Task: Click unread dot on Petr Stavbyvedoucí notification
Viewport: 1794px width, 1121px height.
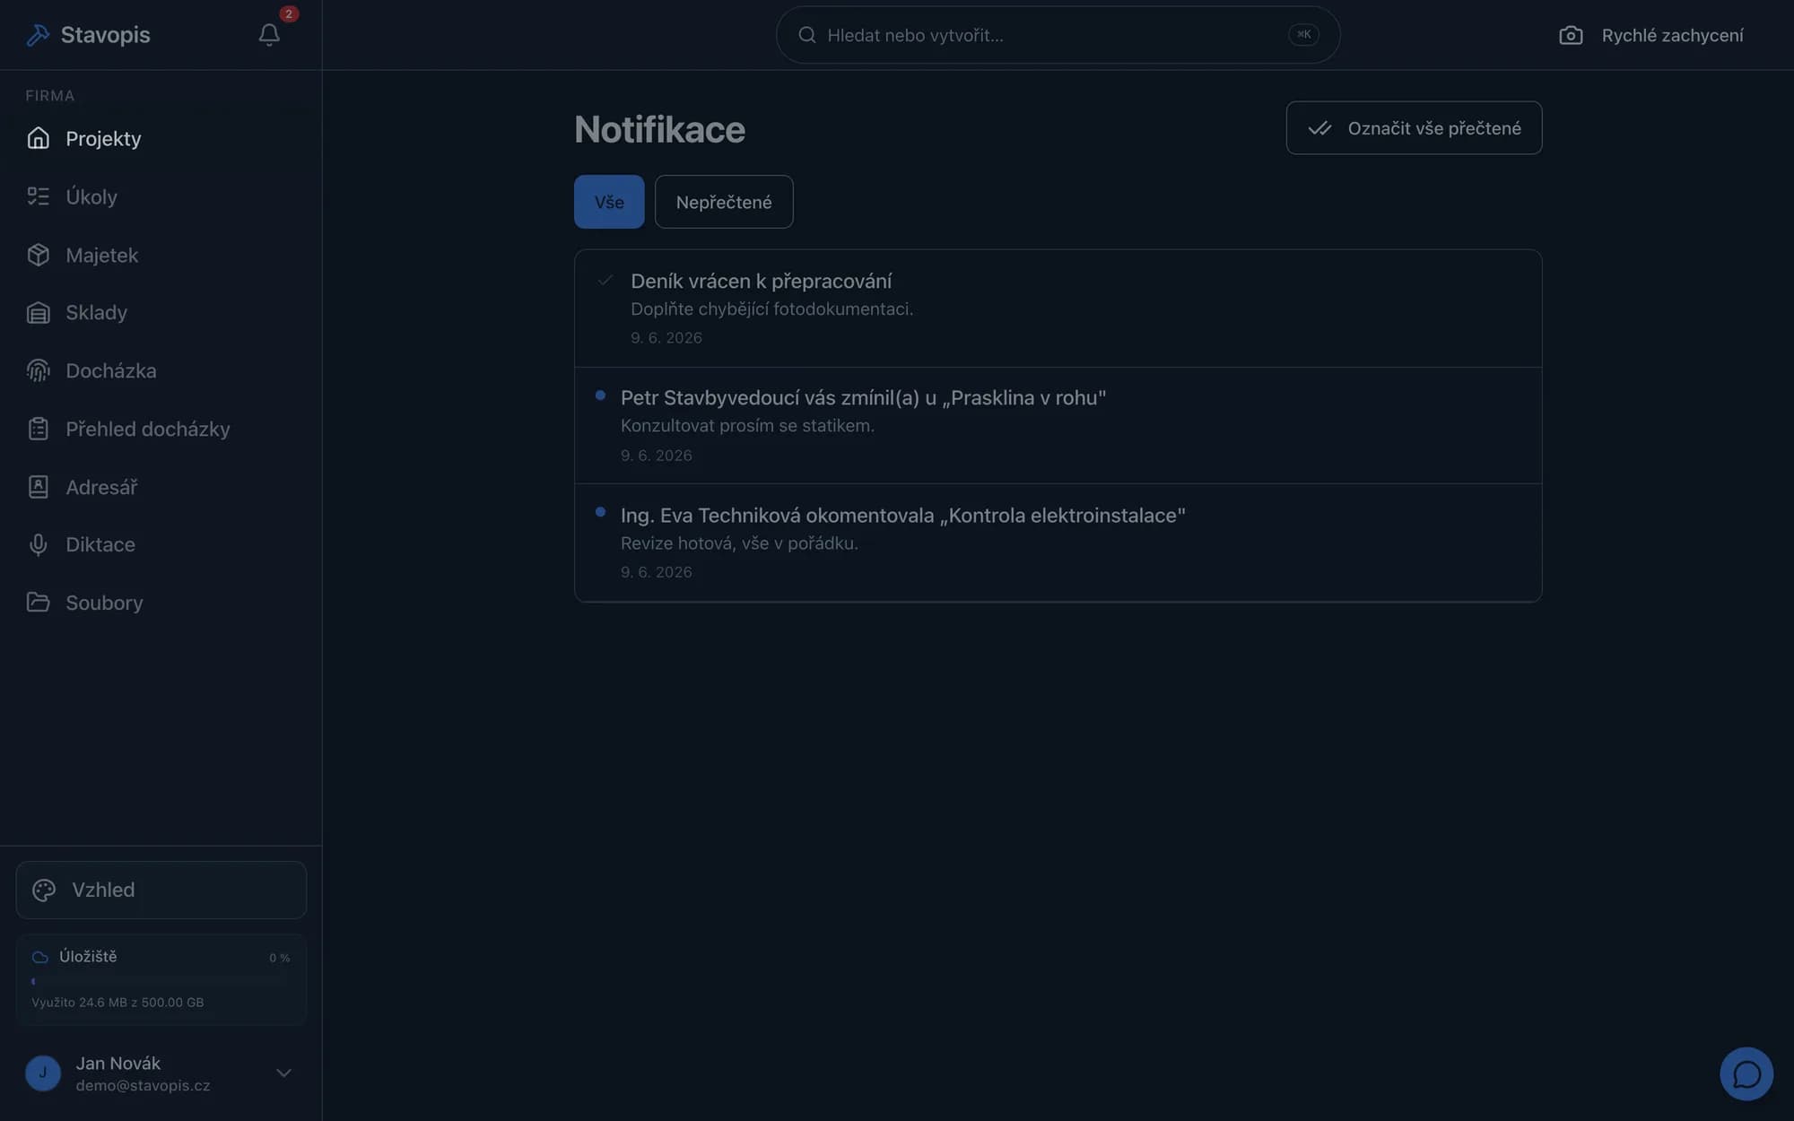Action: (600, 395)
